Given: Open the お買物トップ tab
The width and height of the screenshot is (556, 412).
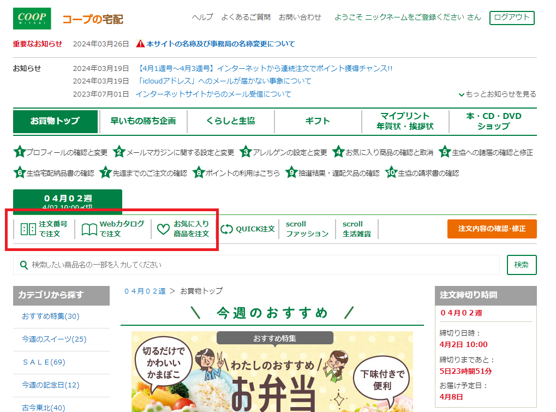Looking at the screenshot, I should pyautogui.click(x=55, y=121).
